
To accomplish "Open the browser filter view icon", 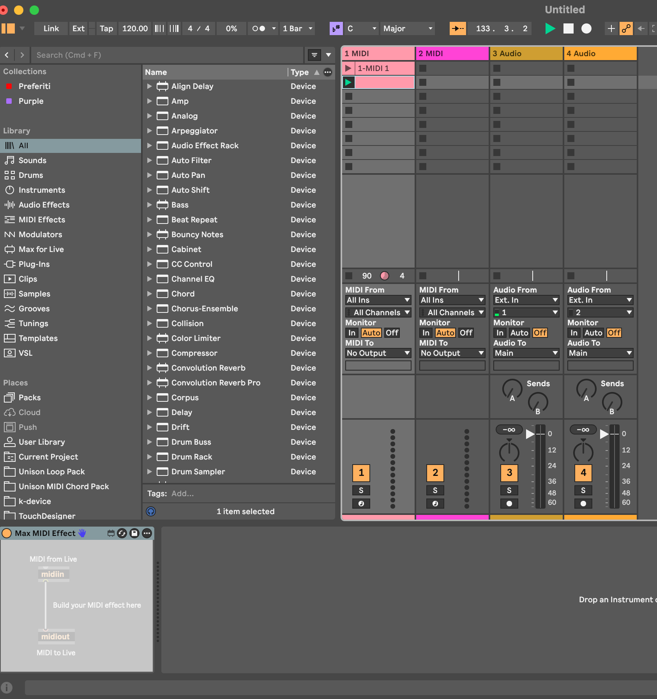I will click(314, 55).
